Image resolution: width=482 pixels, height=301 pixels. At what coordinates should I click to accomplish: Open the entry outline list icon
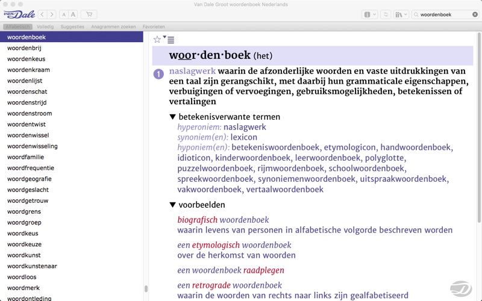click(x=171, y=40)
